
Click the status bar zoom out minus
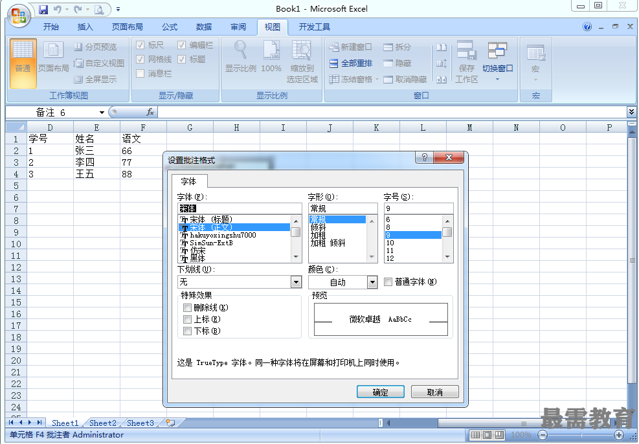(543, 435)
